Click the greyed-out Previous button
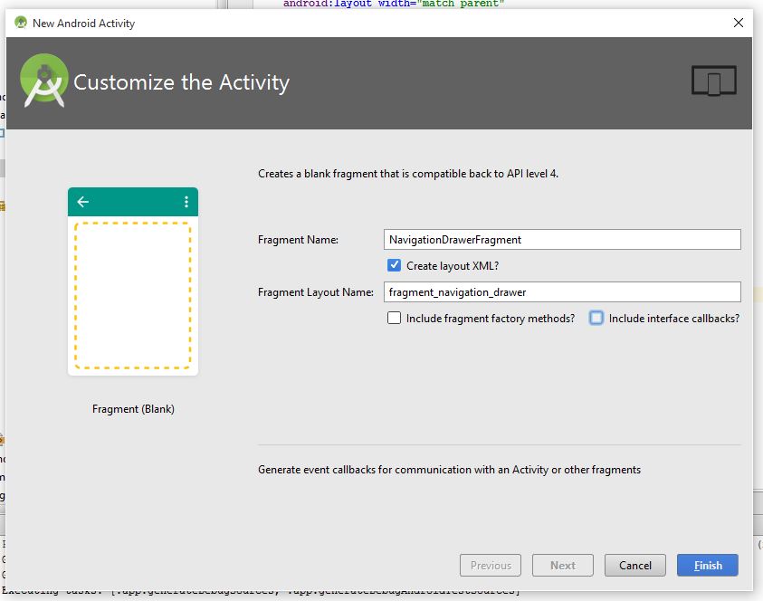 491,565
